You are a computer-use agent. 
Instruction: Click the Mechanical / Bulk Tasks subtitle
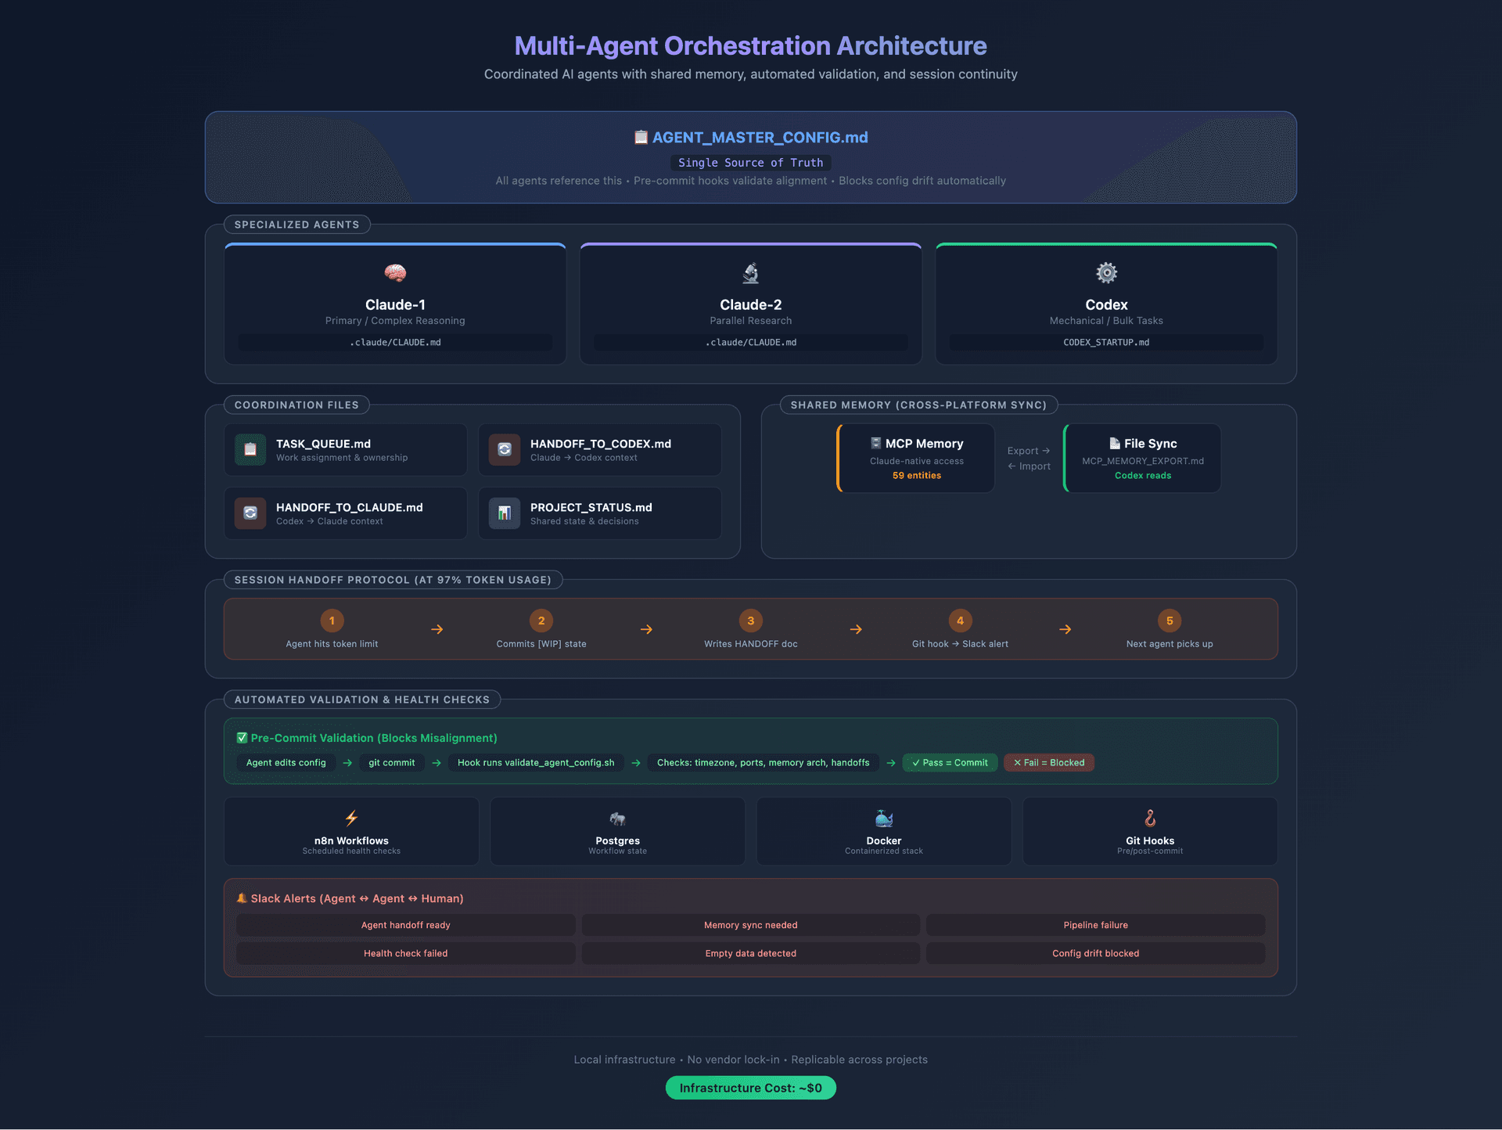1106,321
